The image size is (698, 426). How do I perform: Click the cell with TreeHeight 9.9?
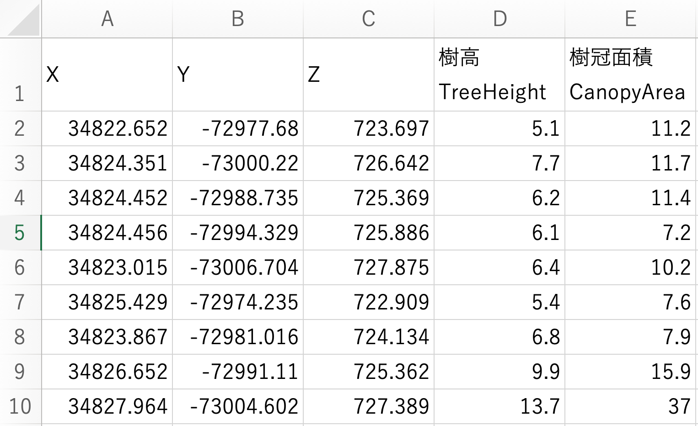499,371
